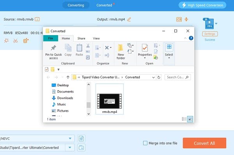
Task: Click the enhance video icon
Action: (26, 41)
